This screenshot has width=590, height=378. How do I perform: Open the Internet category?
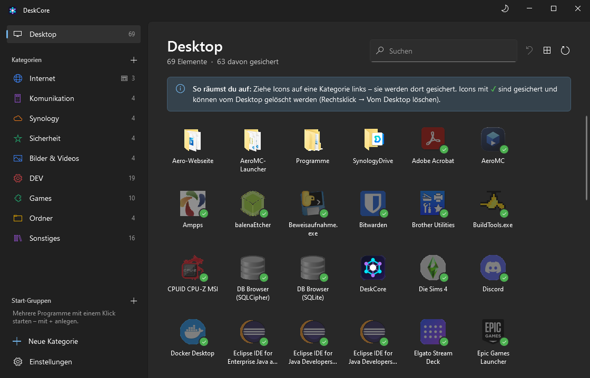point(74,78)
